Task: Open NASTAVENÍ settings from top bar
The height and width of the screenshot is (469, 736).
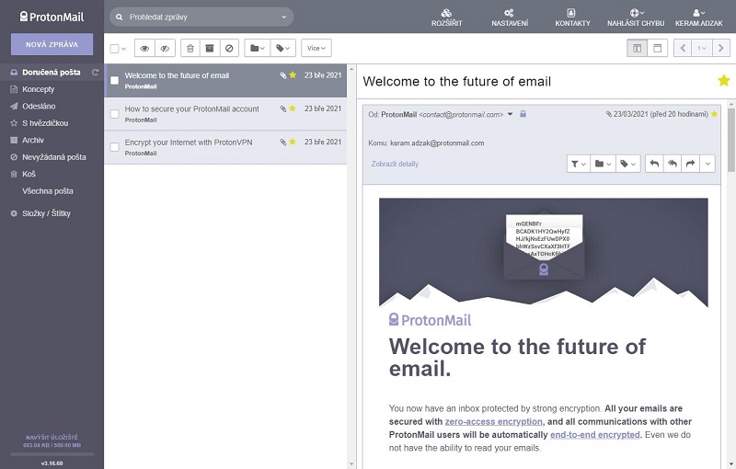Action: [510, 17]
